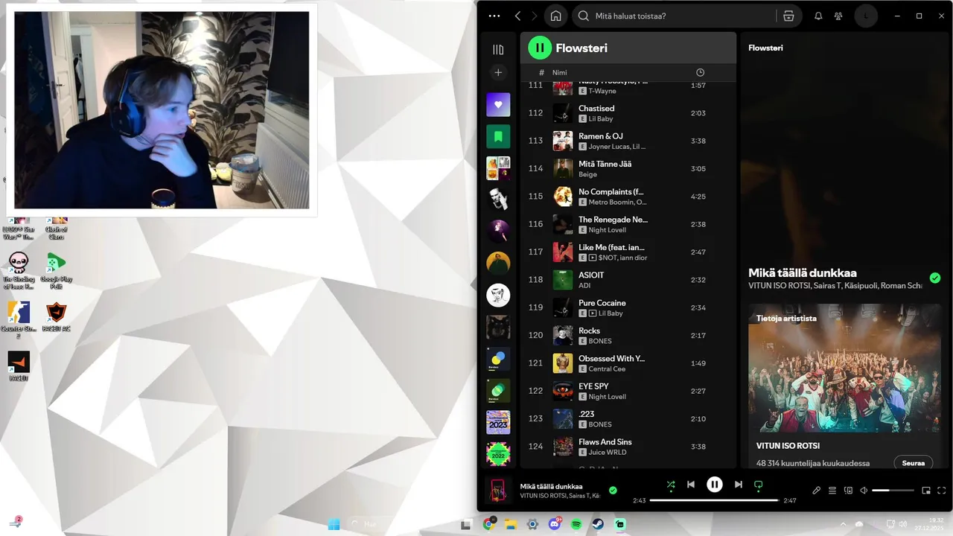Open FACEIT AC desktop shortcut
953x536 pixels.
(57, 316)
